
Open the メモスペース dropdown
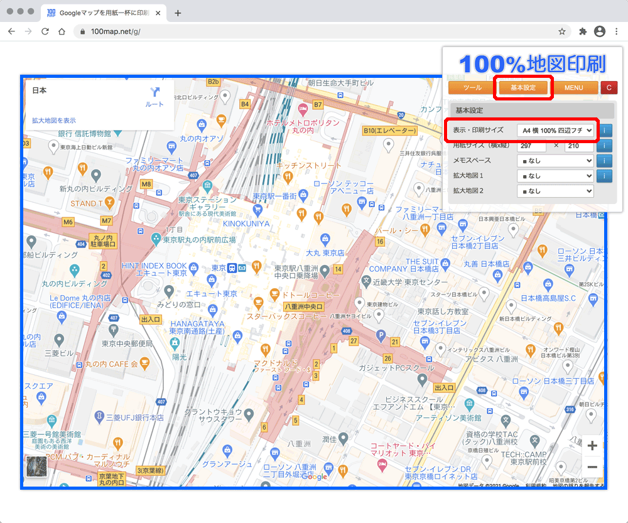pyautogui.click(x=555, y=161)
